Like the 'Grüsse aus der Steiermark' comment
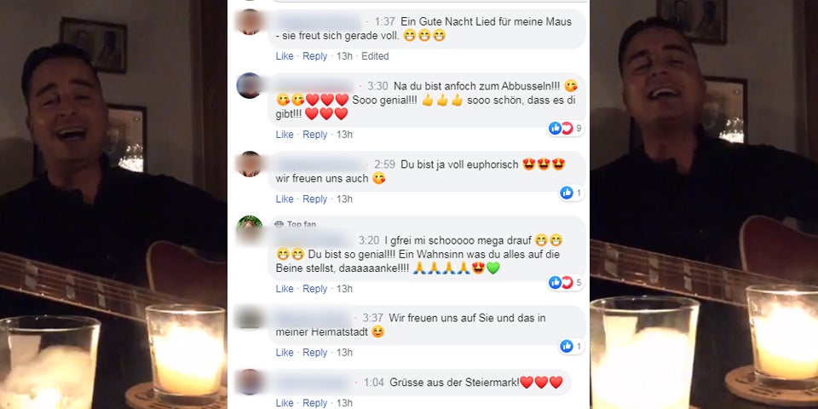 [285, 403]
